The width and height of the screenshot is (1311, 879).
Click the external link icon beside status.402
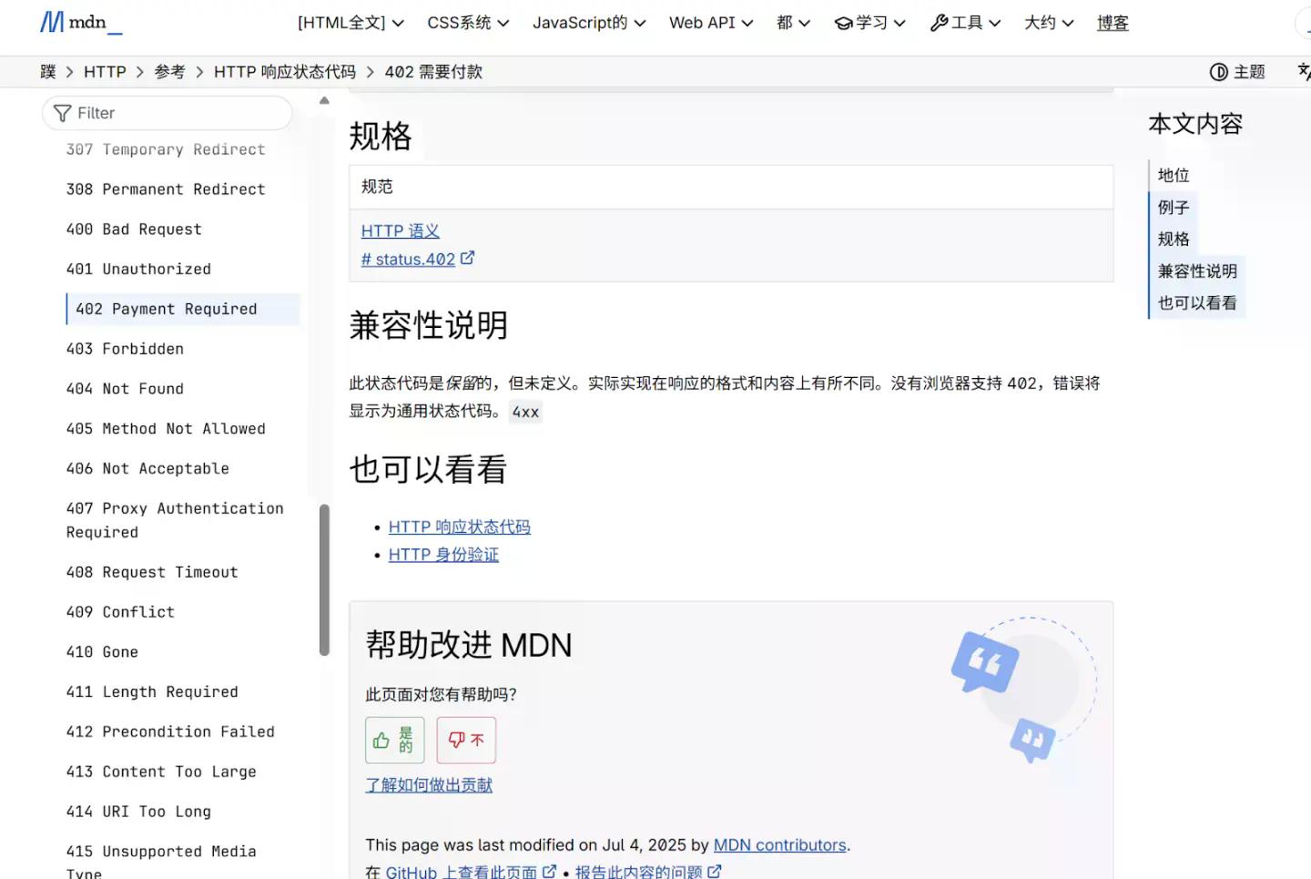[x=468, y=258]
